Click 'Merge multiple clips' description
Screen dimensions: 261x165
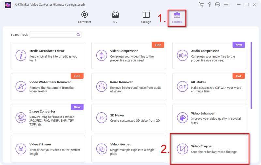[132, 152]
